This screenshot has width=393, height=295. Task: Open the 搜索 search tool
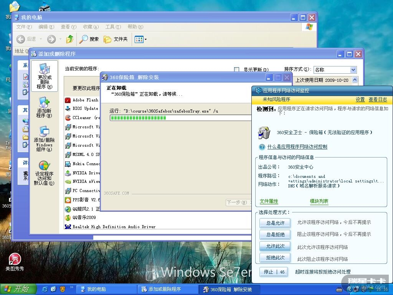89,39
